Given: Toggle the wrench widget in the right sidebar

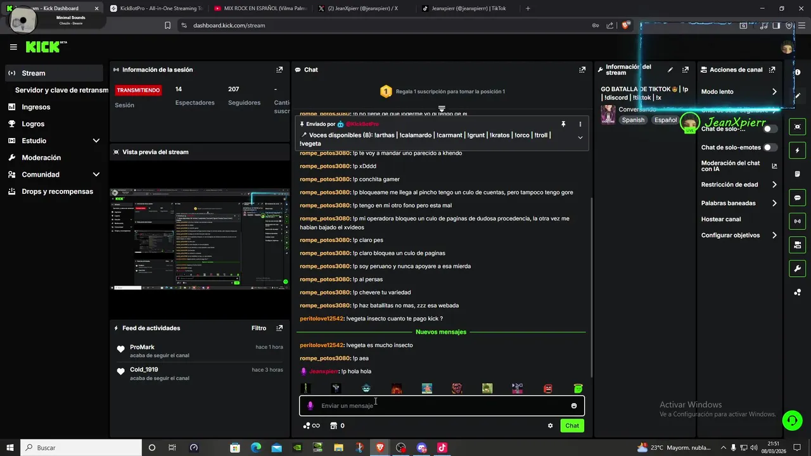Looking at the screenshot, I should click(x=797, y=269).
